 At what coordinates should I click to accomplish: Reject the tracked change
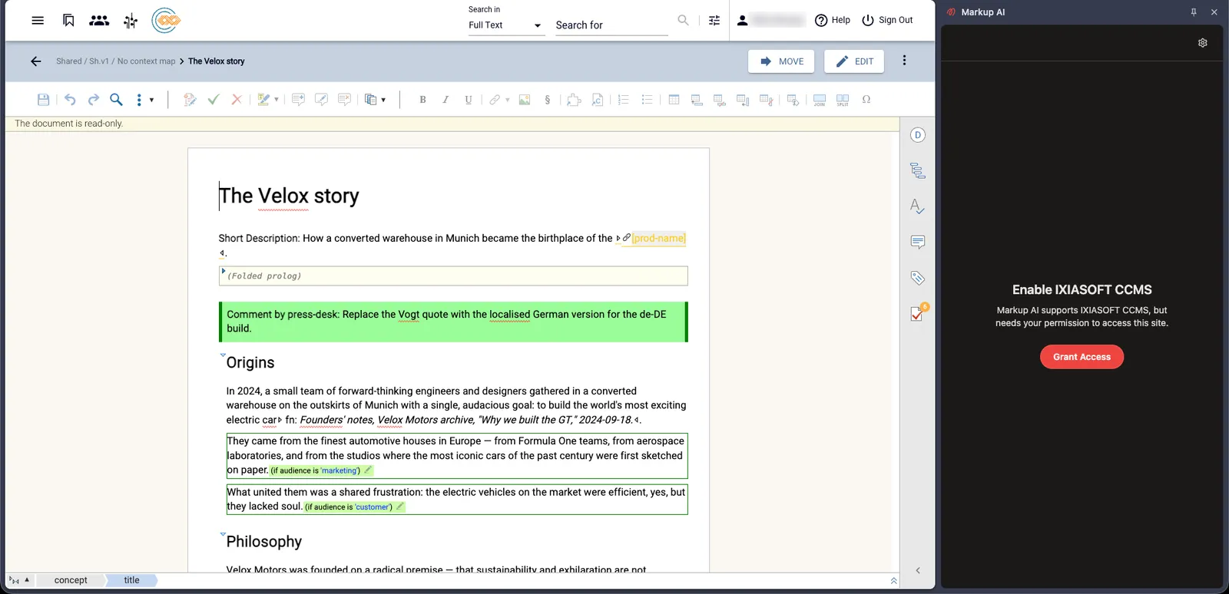tap(237, 100)
